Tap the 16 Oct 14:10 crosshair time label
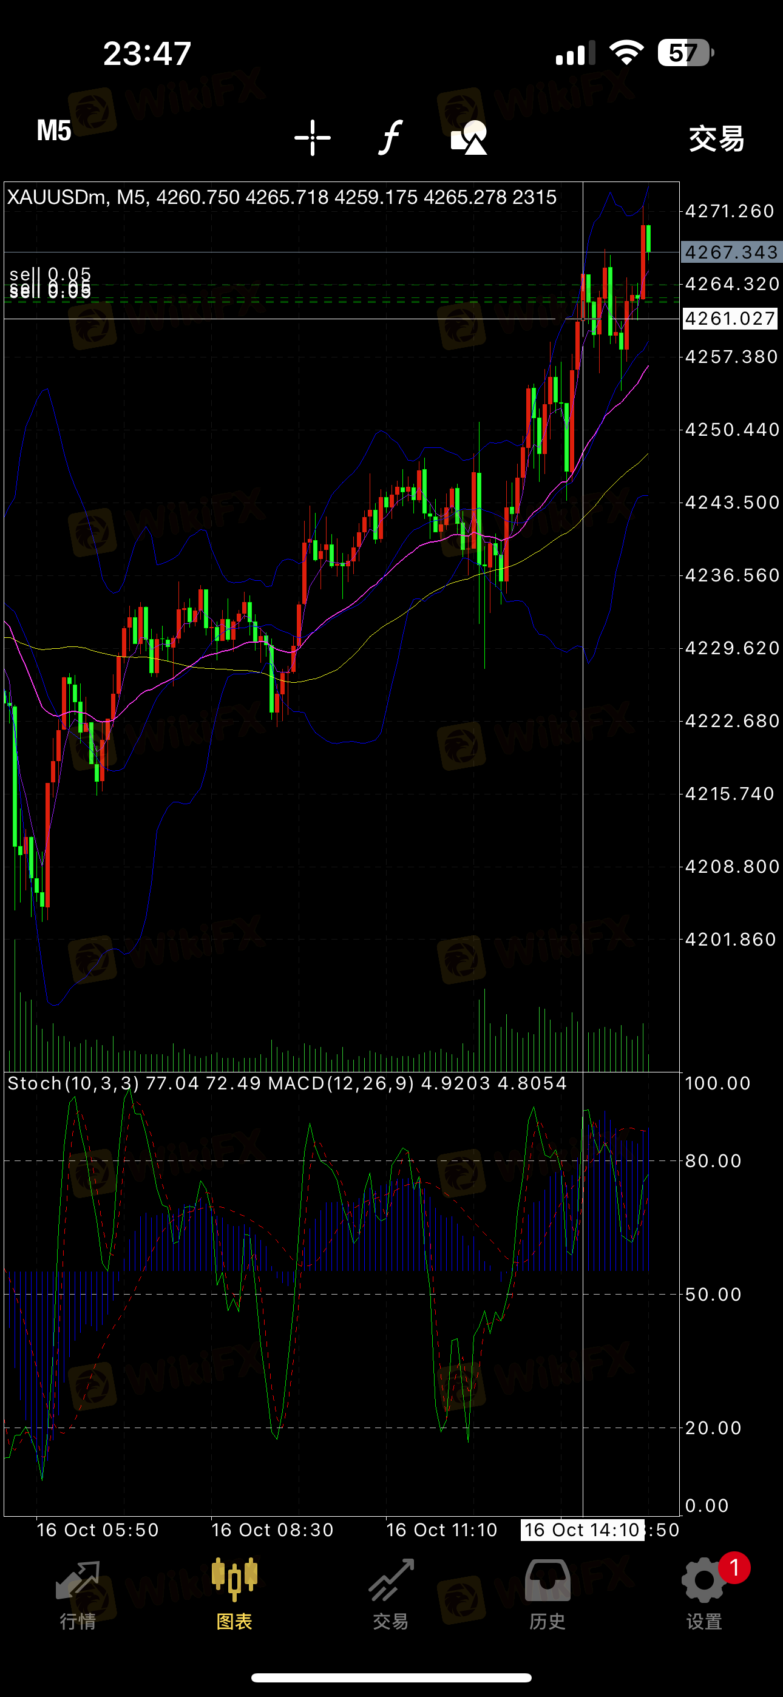 (582, 1529)
